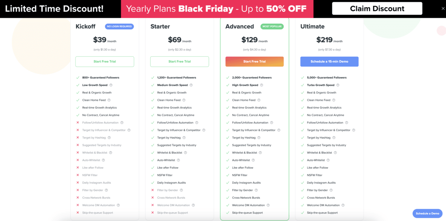The width and height of the screenshot is (446, 221).
Task: Click the Claim Discount button
Action: coord(377,8)
